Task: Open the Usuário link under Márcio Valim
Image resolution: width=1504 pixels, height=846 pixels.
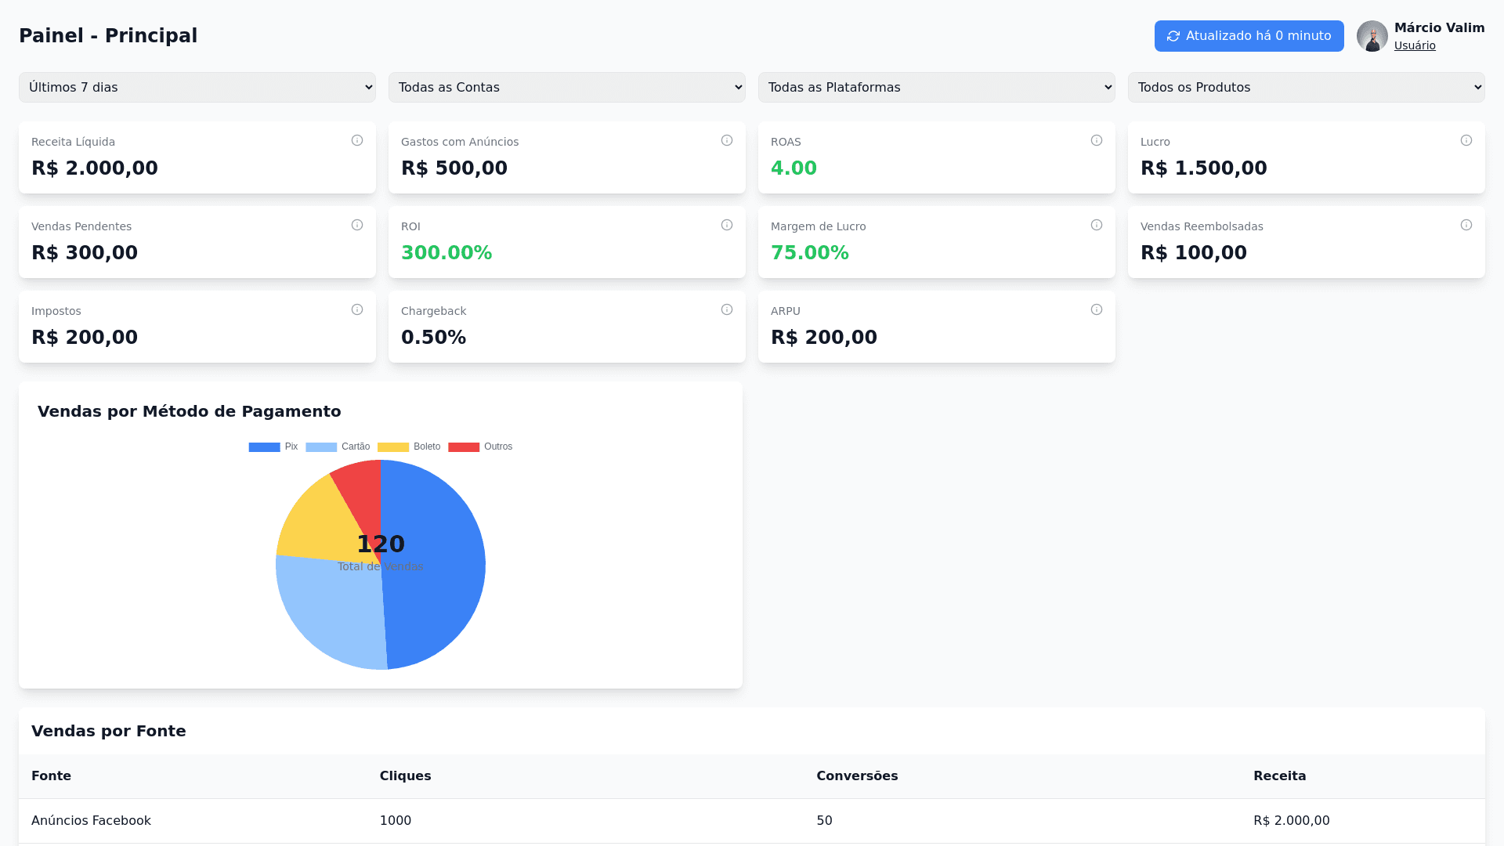Action: click(x=1415, y=45)
